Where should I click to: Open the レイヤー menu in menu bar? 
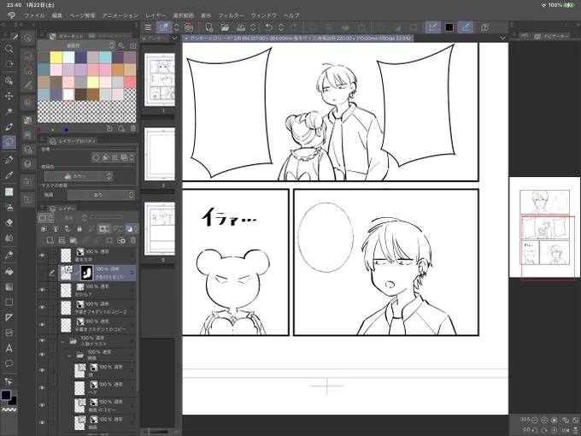point(156,15)
